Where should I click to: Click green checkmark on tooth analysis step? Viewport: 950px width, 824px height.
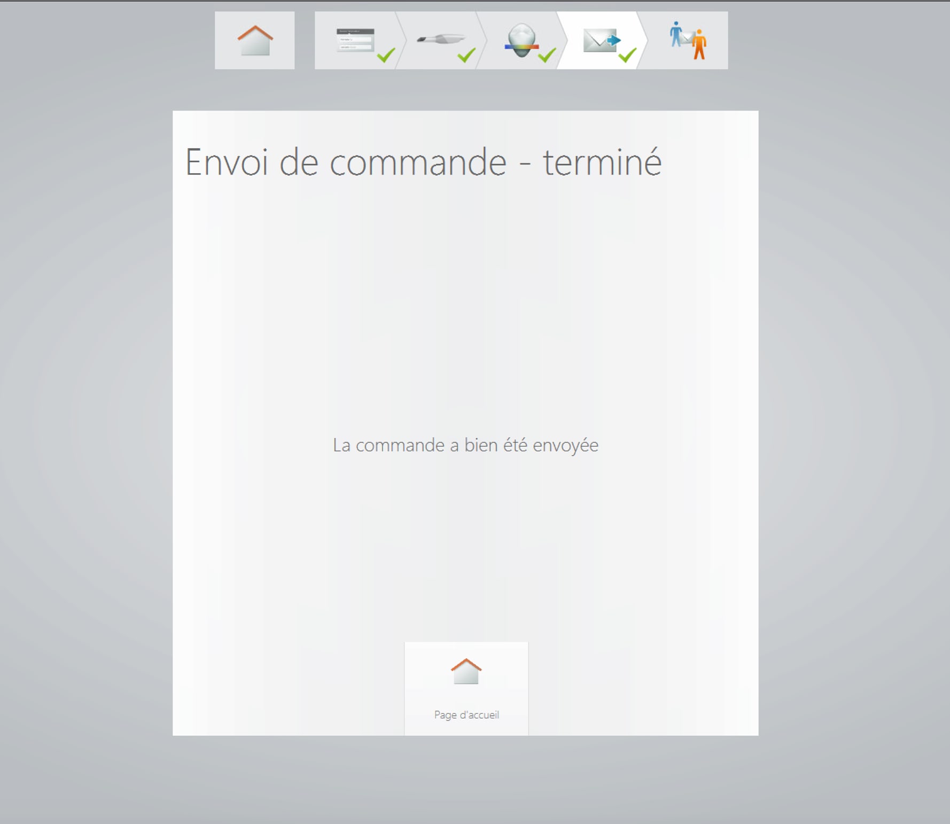[x=547, y=55]
